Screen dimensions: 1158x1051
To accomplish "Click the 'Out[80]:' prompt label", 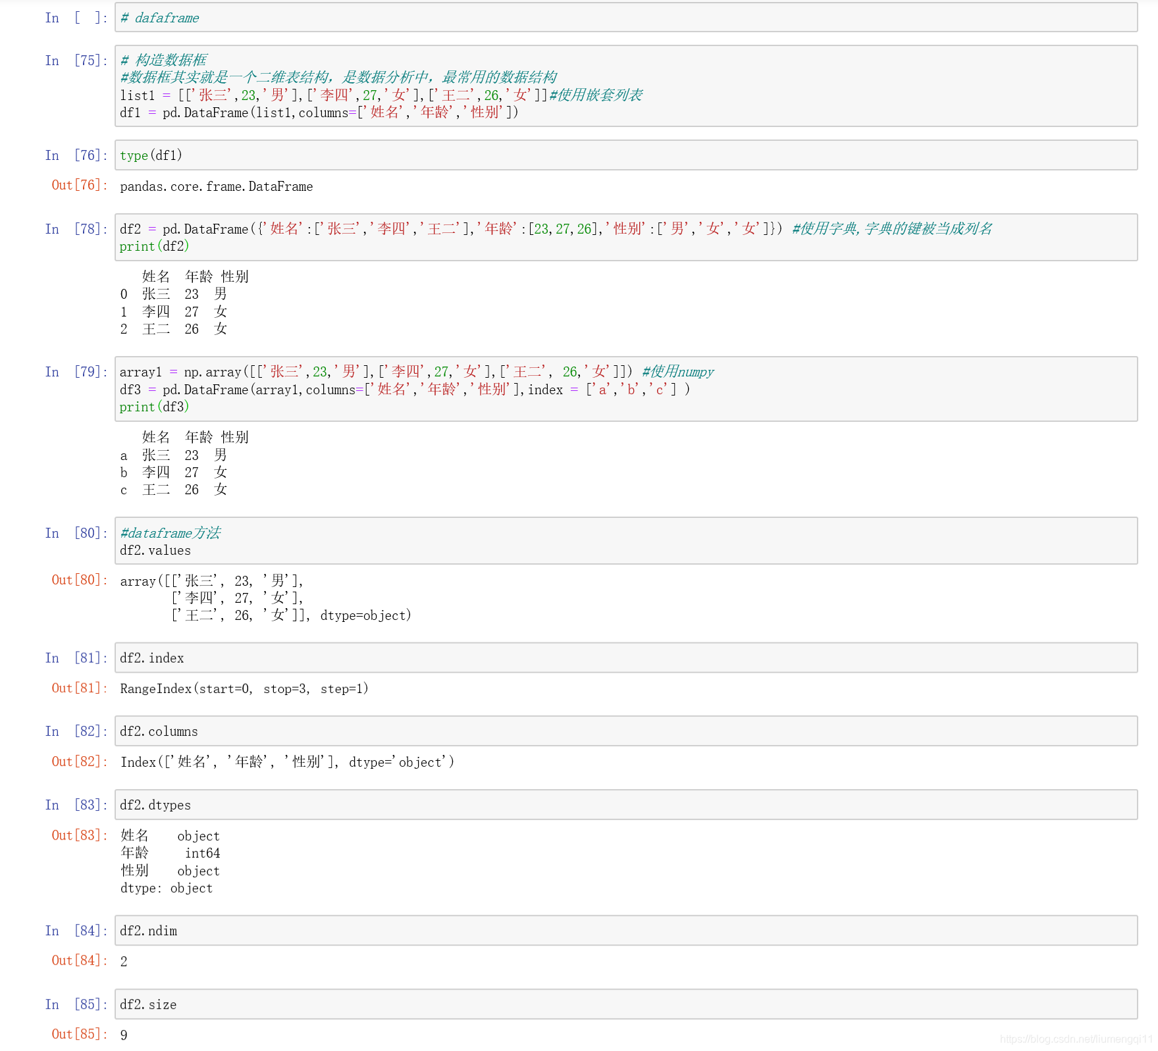I will point(80,580).
